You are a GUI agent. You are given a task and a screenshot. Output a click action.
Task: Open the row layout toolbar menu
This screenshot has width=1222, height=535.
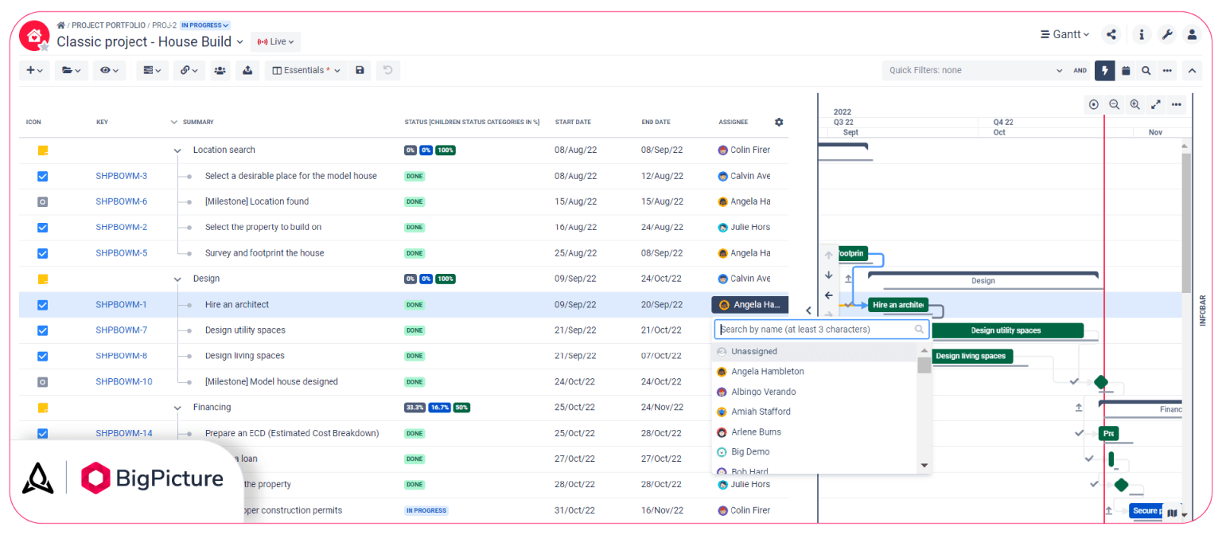[152, 70]
